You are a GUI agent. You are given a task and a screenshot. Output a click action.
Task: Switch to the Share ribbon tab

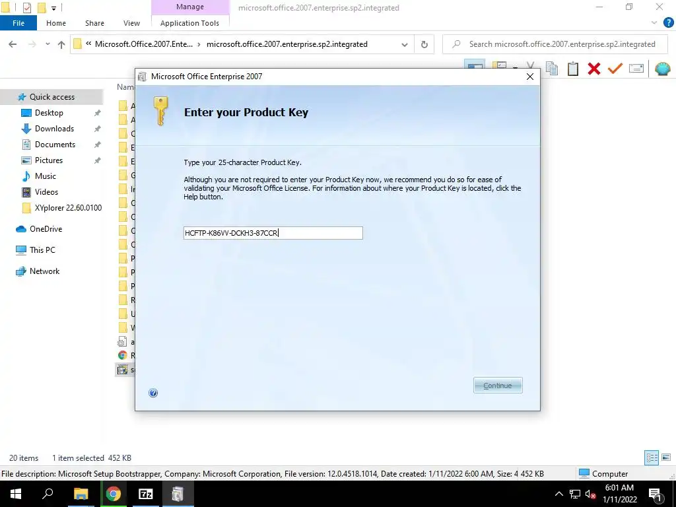tap(94, 23)
